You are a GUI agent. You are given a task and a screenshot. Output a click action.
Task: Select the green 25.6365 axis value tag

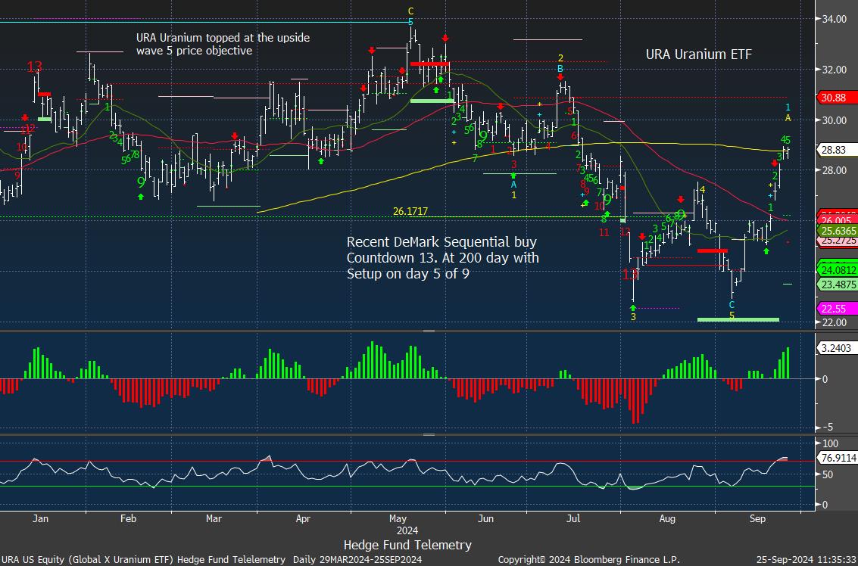[x=838, y=231]
